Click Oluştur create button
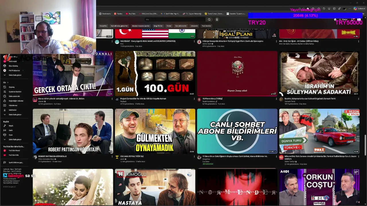Viewport: 367px width, 206px height. pos(343,19)
